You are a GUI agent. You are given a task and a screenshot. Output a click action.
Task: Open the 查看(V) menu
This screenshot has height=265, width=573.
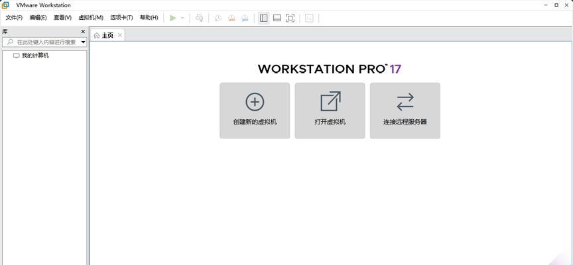pos(62,17)
